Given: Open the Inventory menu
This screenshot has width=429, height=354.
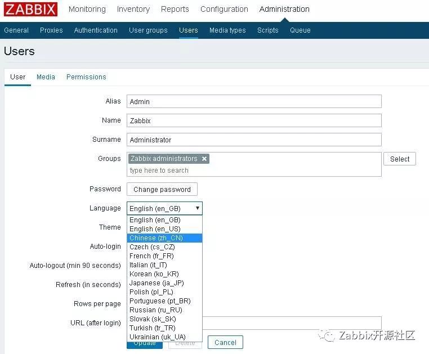Looking at the screenshot, I should coord(133,10).
